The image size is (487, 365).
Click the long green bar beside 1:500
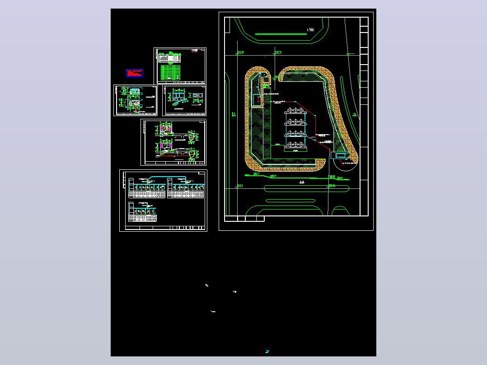(281, 34)
